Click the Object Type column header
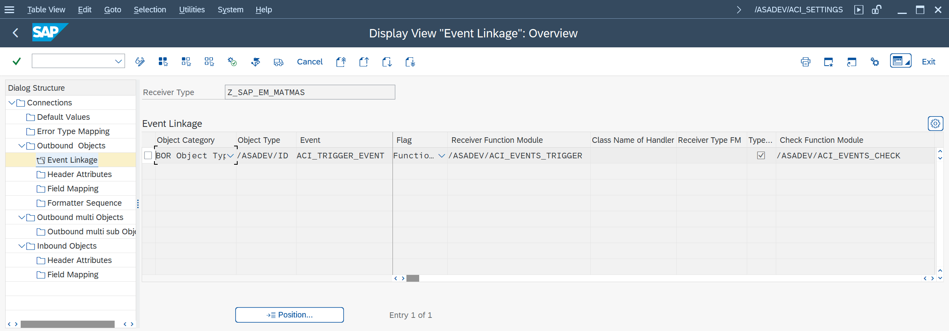Image resolution: width=949 pixels, height=331 pixels. pos(266,140)
